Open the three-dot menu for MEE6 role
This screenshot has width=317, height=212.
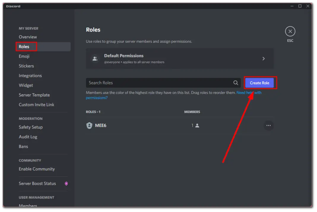click(269, 126)
